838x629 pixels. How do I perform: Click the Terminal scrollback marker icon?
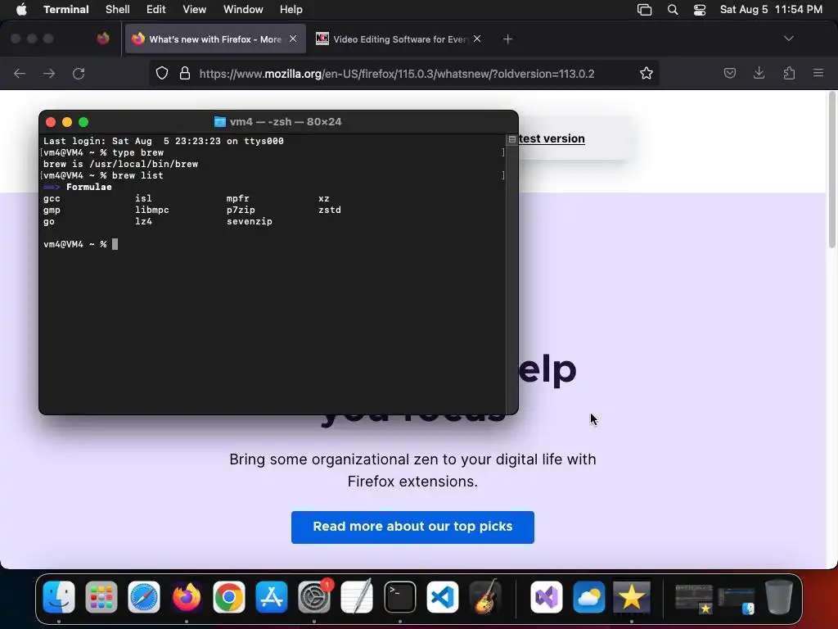[x=512, y=139]
